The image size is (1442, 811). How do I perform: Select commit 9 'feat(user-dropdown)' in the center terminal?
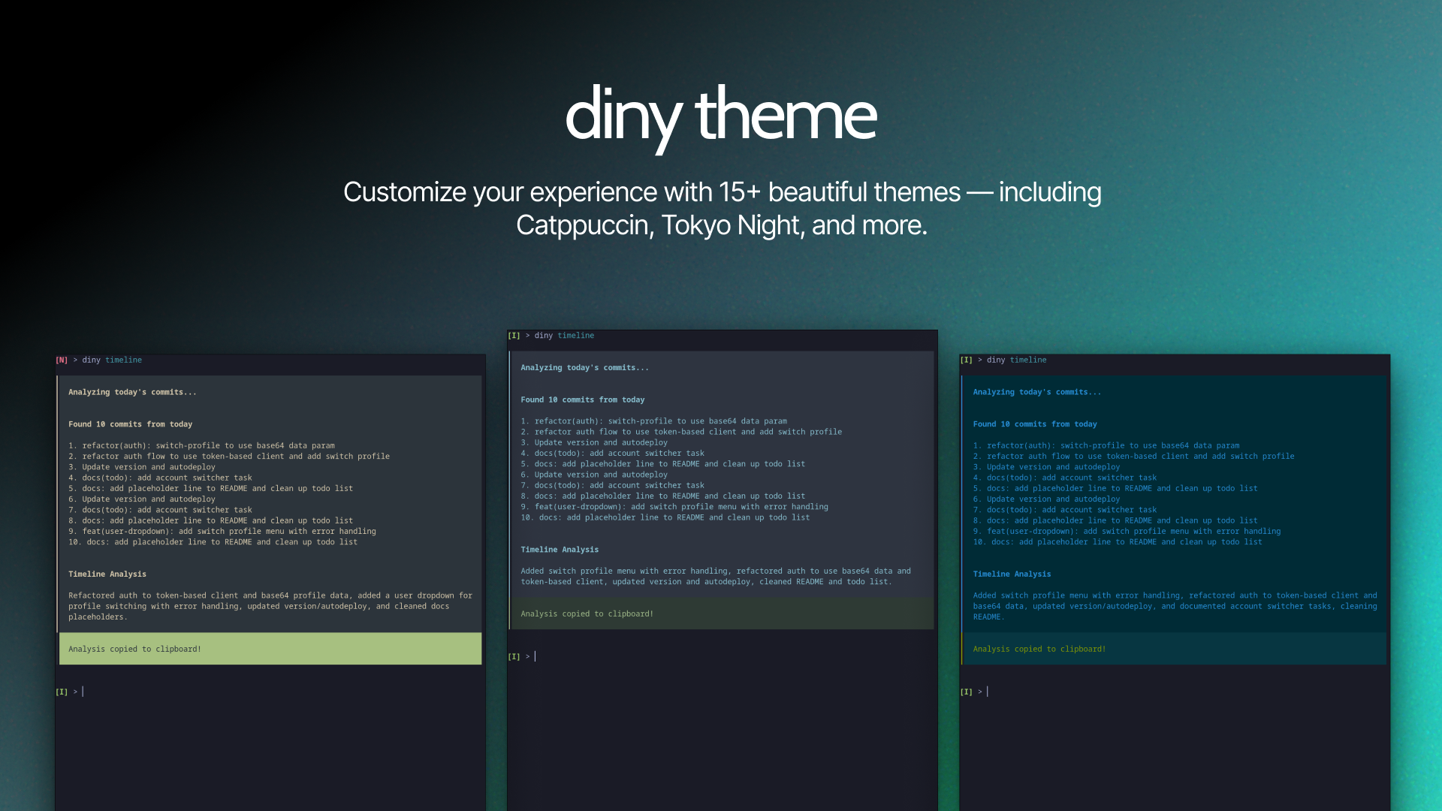(674, 506)
